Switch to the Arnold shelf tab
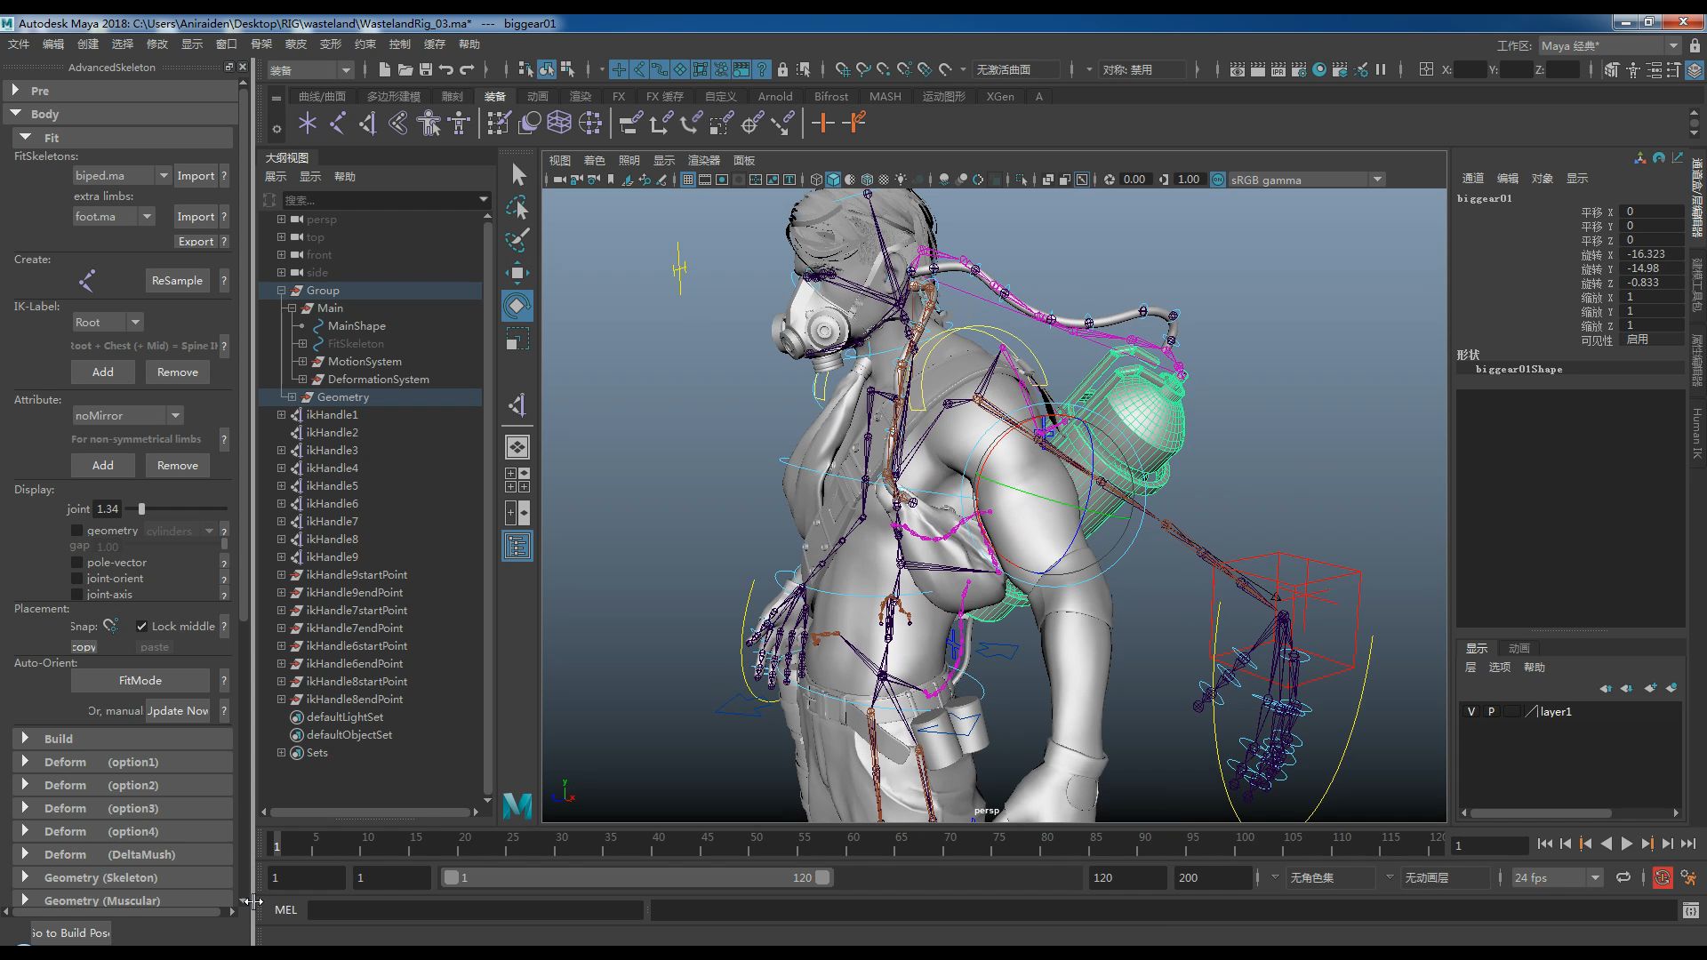The height and width of the screenshot is (960, 1707). 774,96
